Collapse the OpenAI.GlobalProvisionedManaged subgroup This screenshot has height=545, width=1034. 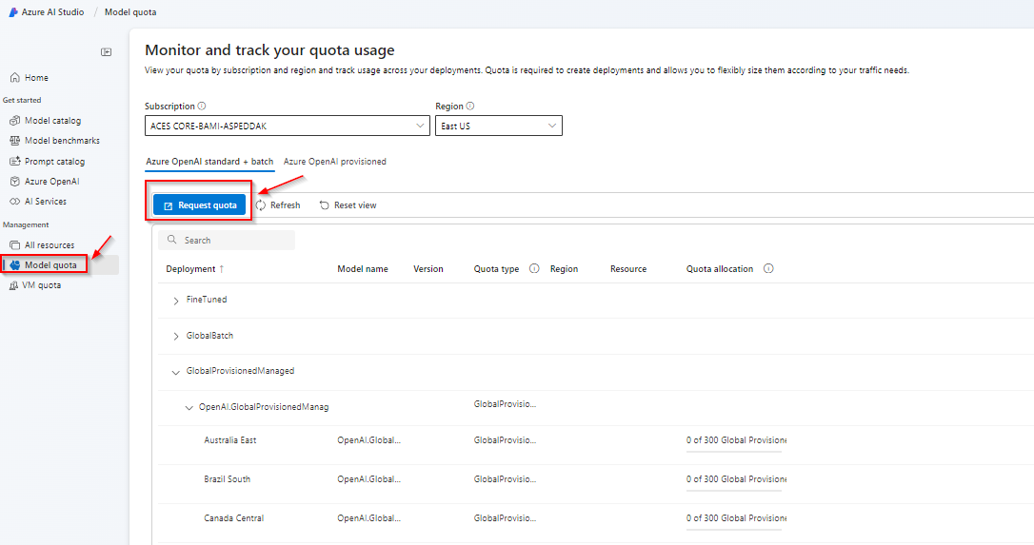point(189,408)
